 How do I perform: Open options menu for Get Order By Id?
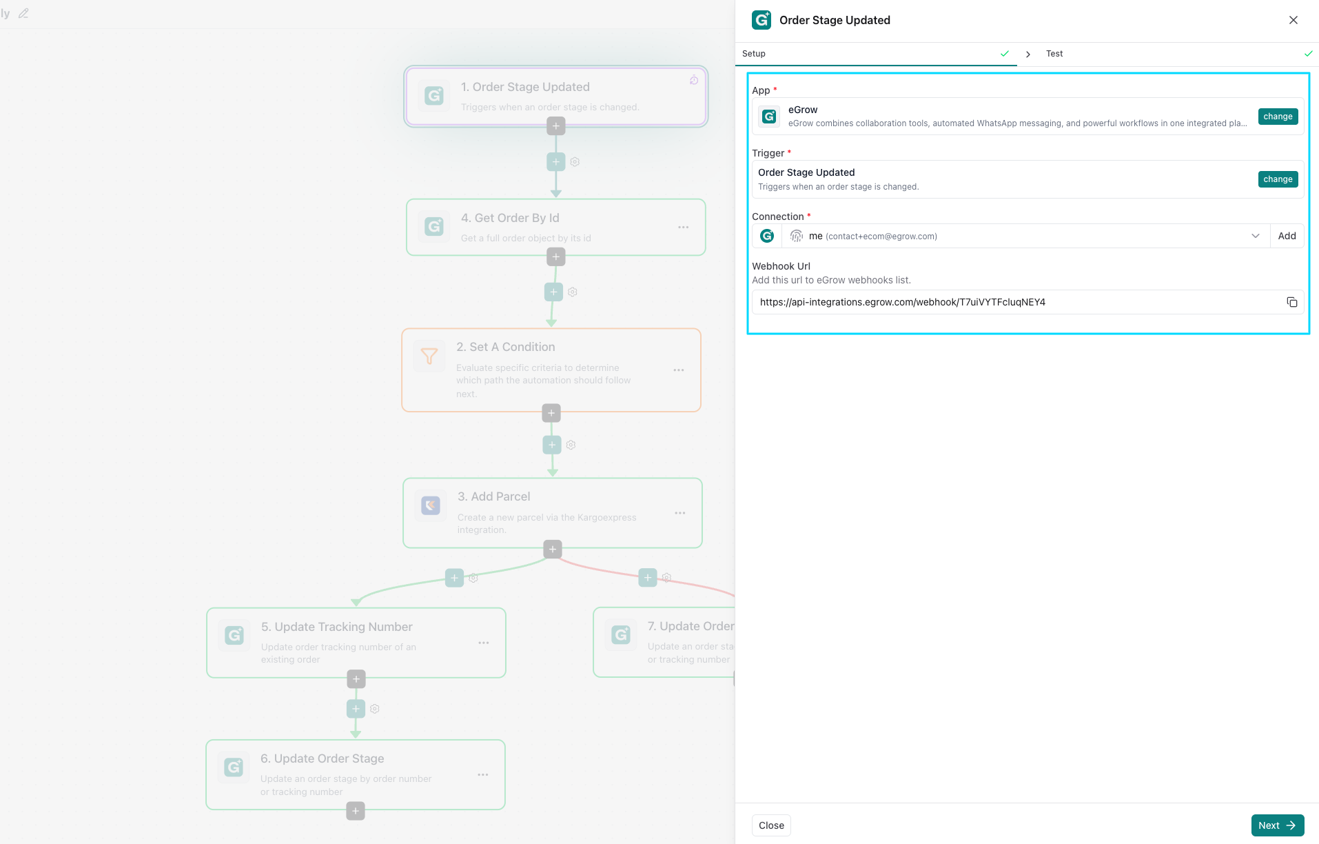coord(683,227)
